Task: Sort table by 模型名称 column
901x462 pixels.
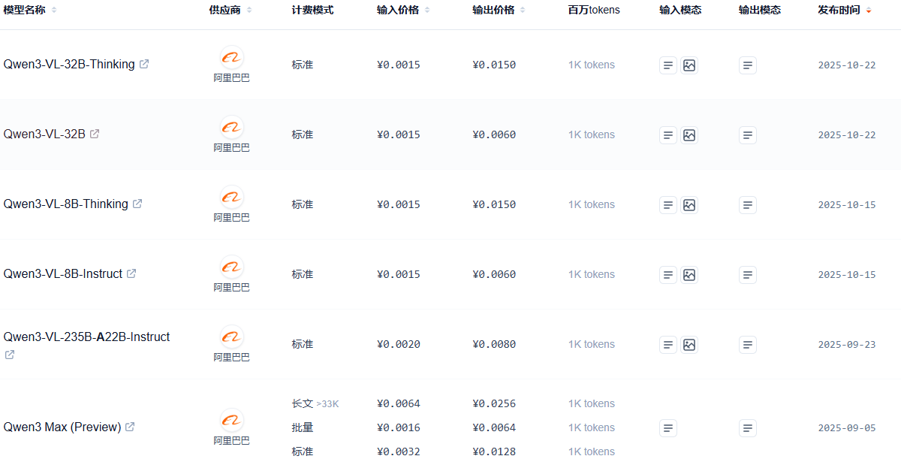Action: pyautogui.click(x=54, y=11)
